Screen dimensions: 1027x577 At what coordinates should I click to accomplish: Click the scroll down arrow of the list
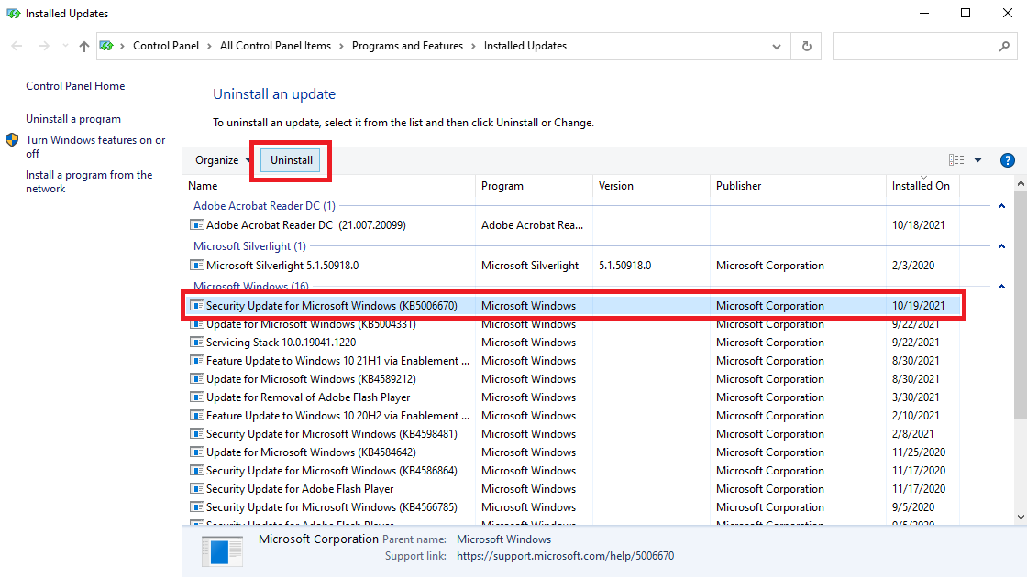coord(1021,517)
